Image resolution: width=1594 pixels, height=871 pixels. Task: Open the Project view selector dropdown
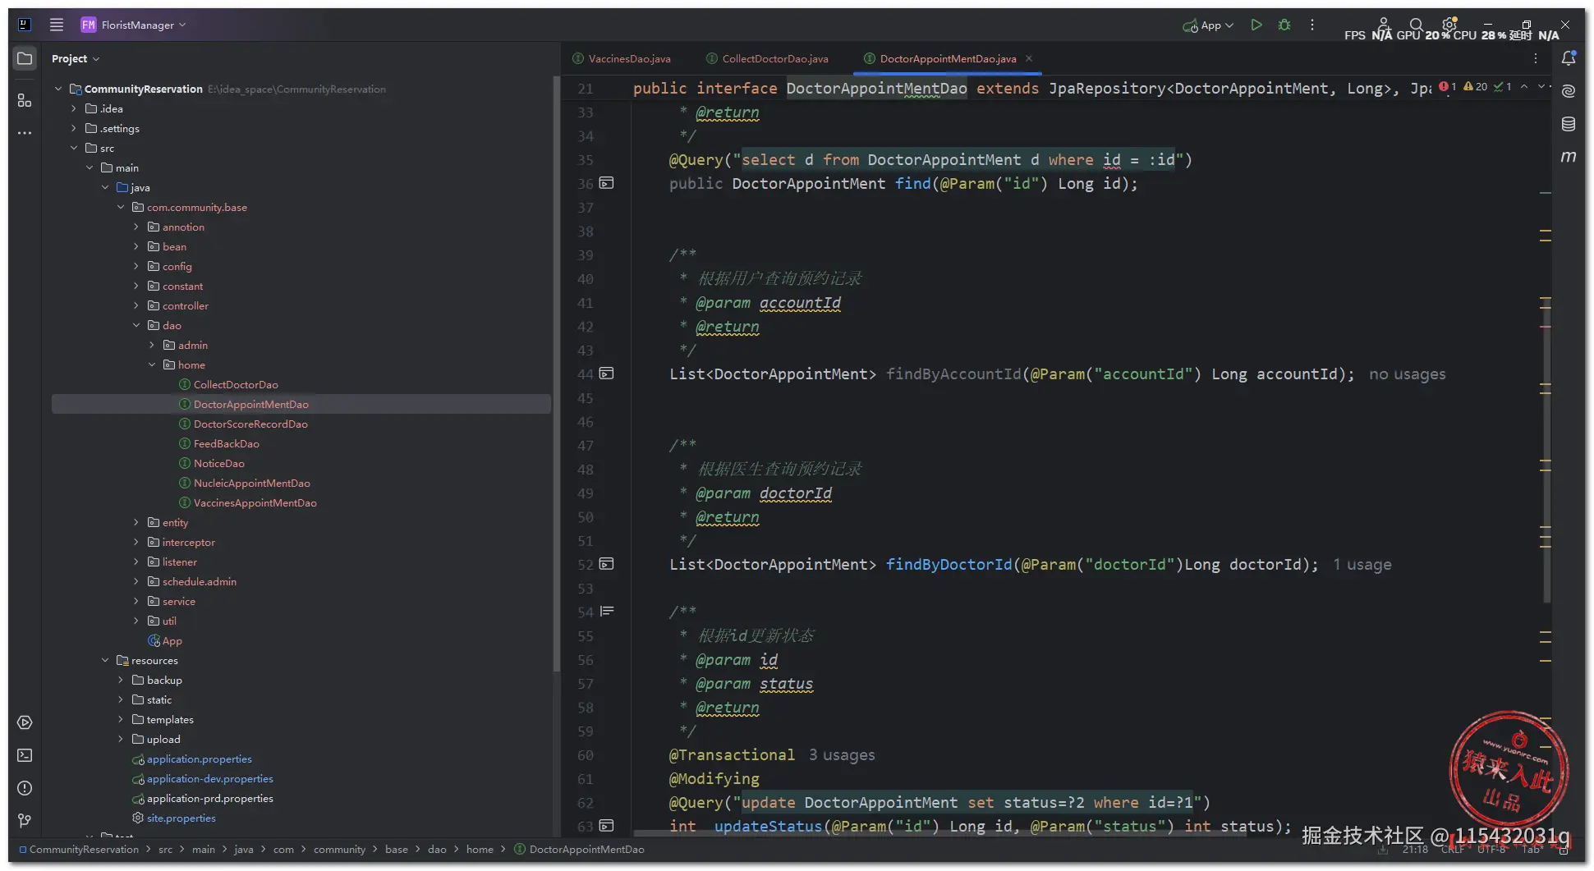[75, 58]
